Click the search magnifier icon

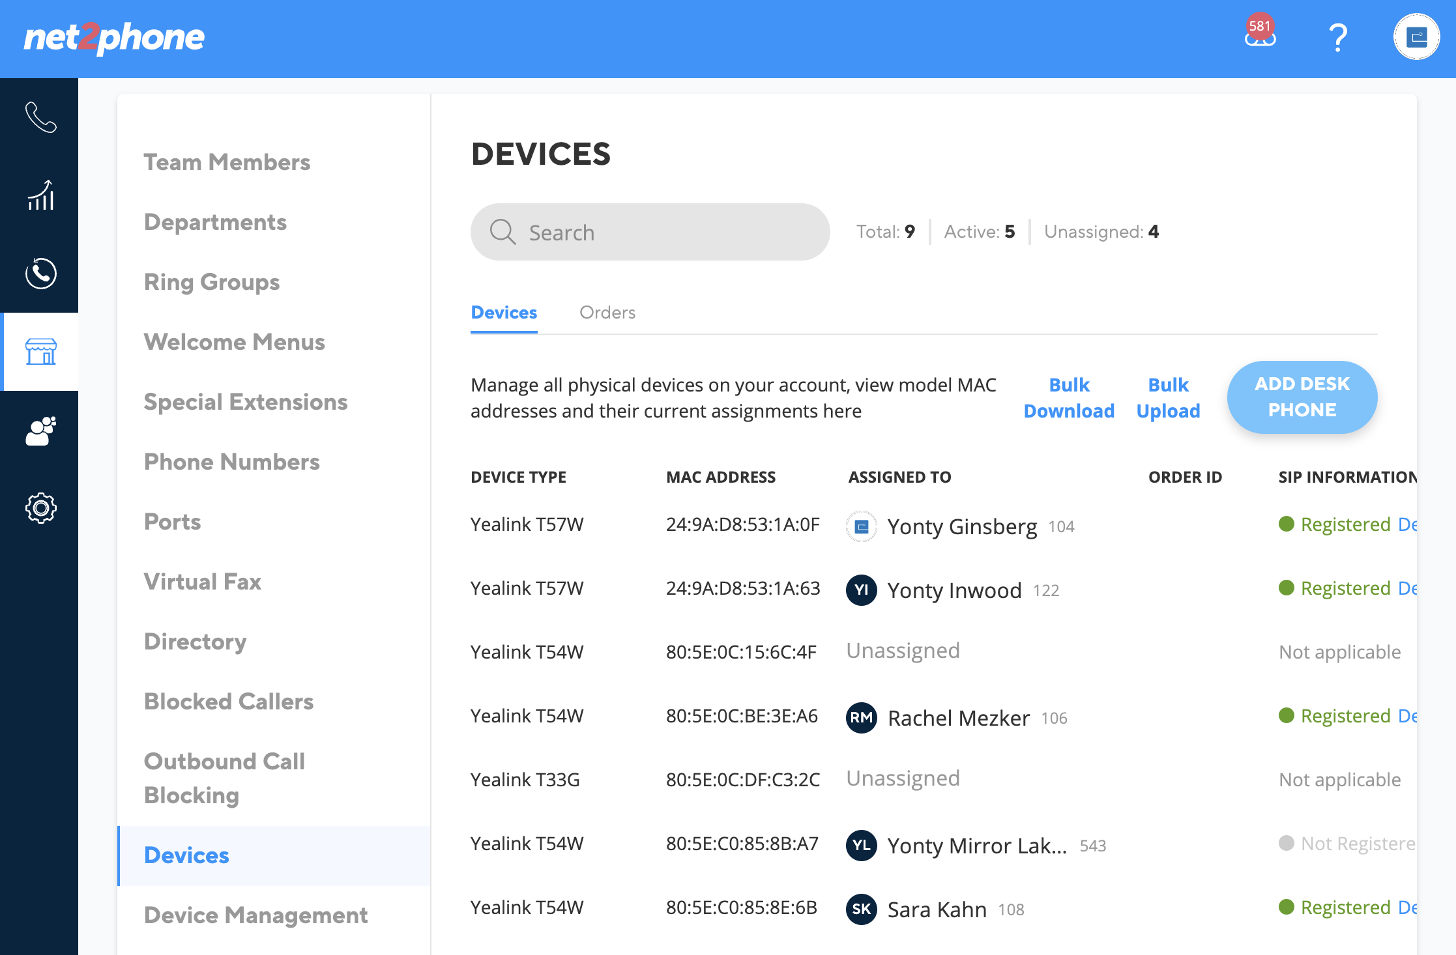(502, 232)
